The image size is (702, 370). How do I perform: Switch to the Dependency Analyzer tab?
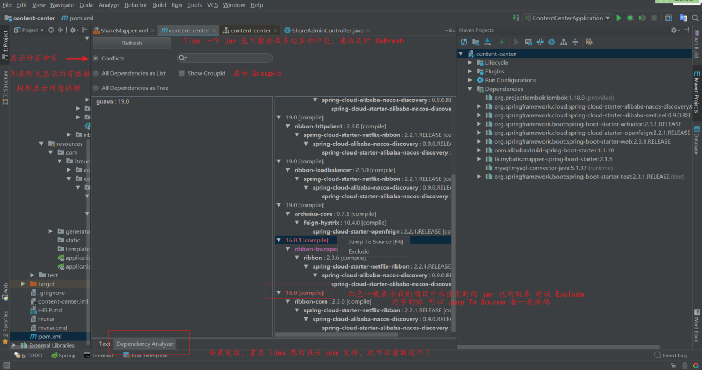145,344
